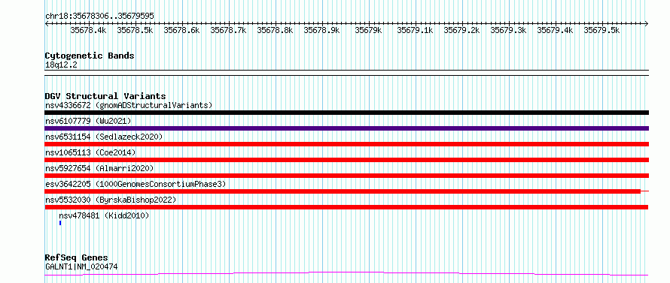
Task: Click the 35678.5k ruler tick label
Action: coord(135,30)
